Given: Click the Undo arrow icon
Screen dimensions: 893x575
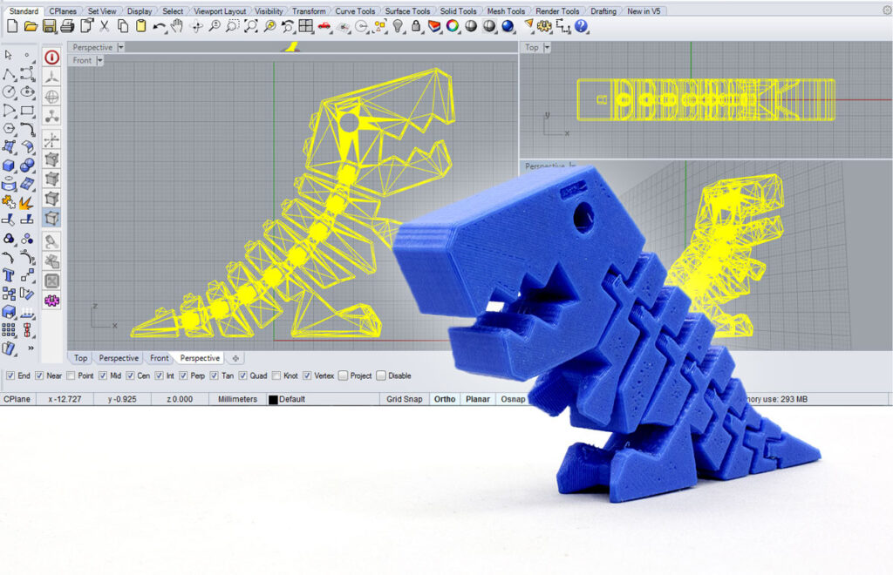Looking at the screenshot, I should click(159, 26).
